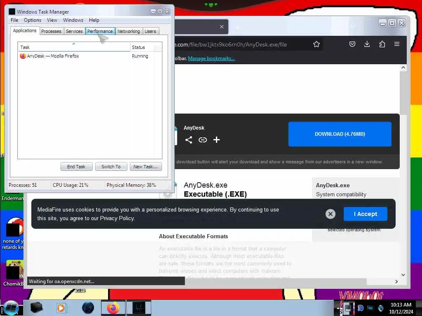Click the About Executable Formats heading
422x316 pixels.
(x=193, y=237)
